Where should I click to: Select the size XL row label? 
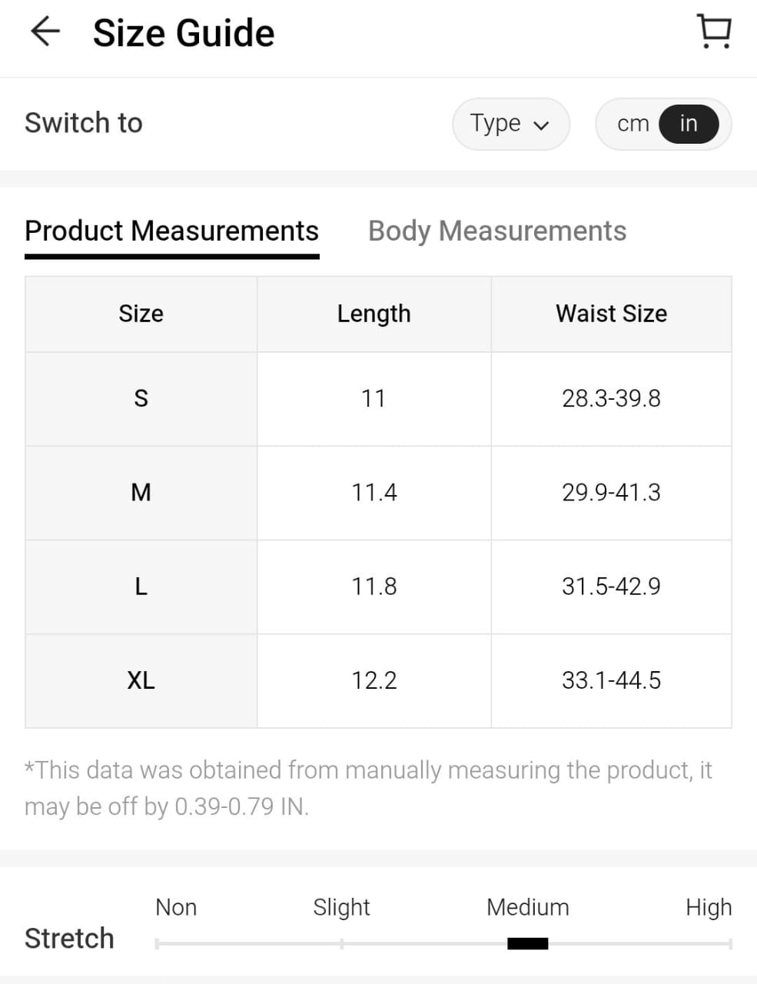(x=141, y=680)
